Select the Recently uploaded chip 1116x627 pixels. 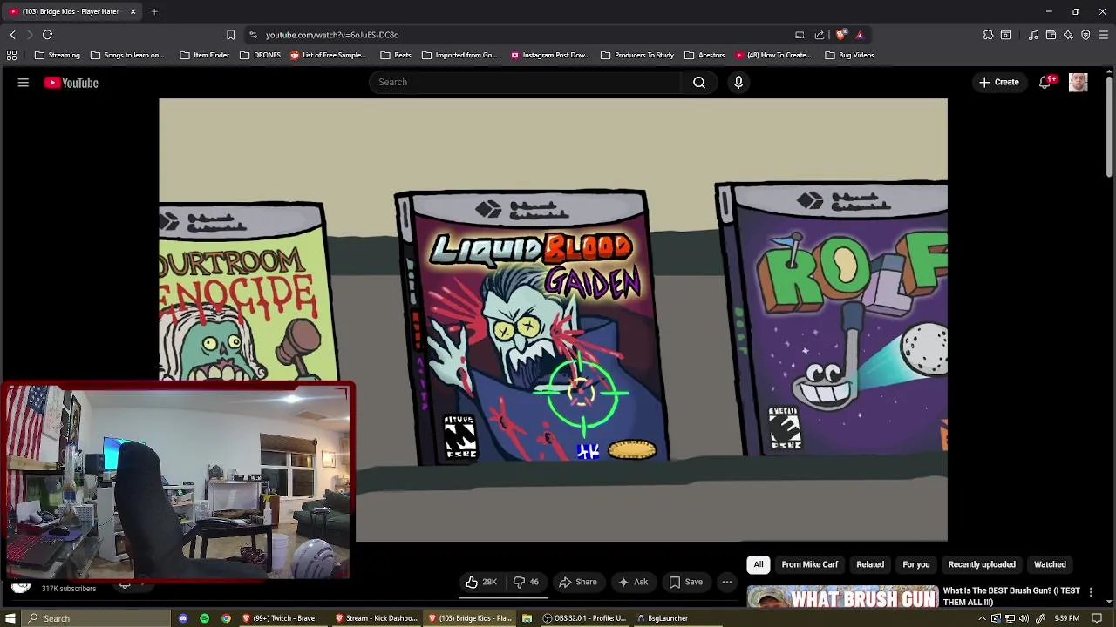(x=982, y=564)
